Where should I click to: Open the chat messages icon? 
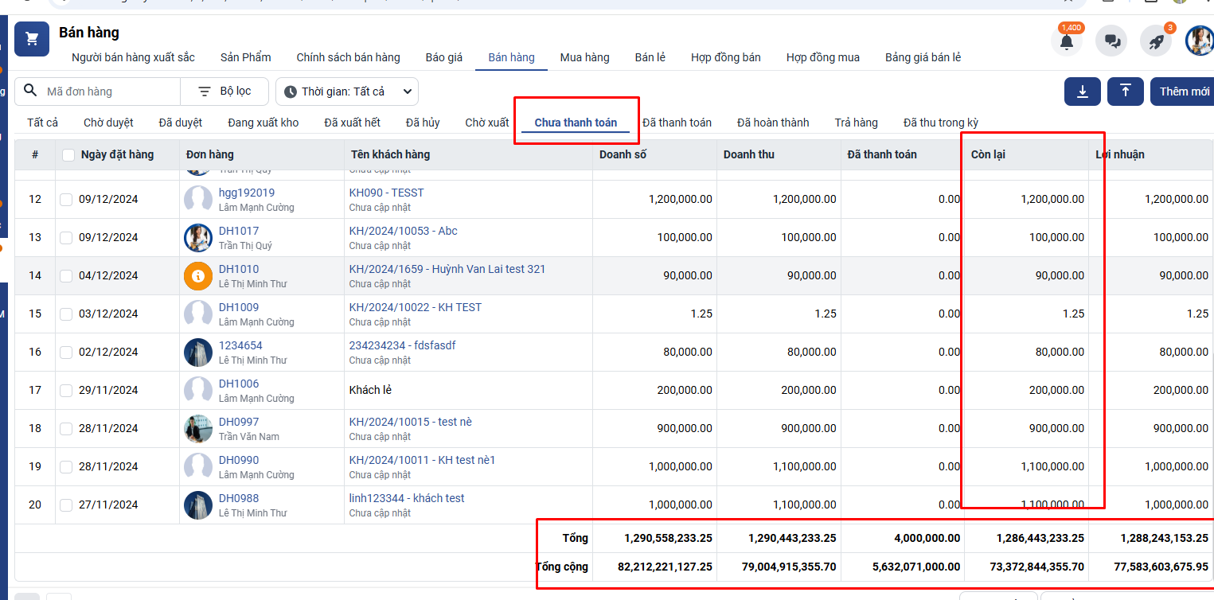tap(1111, 41)
